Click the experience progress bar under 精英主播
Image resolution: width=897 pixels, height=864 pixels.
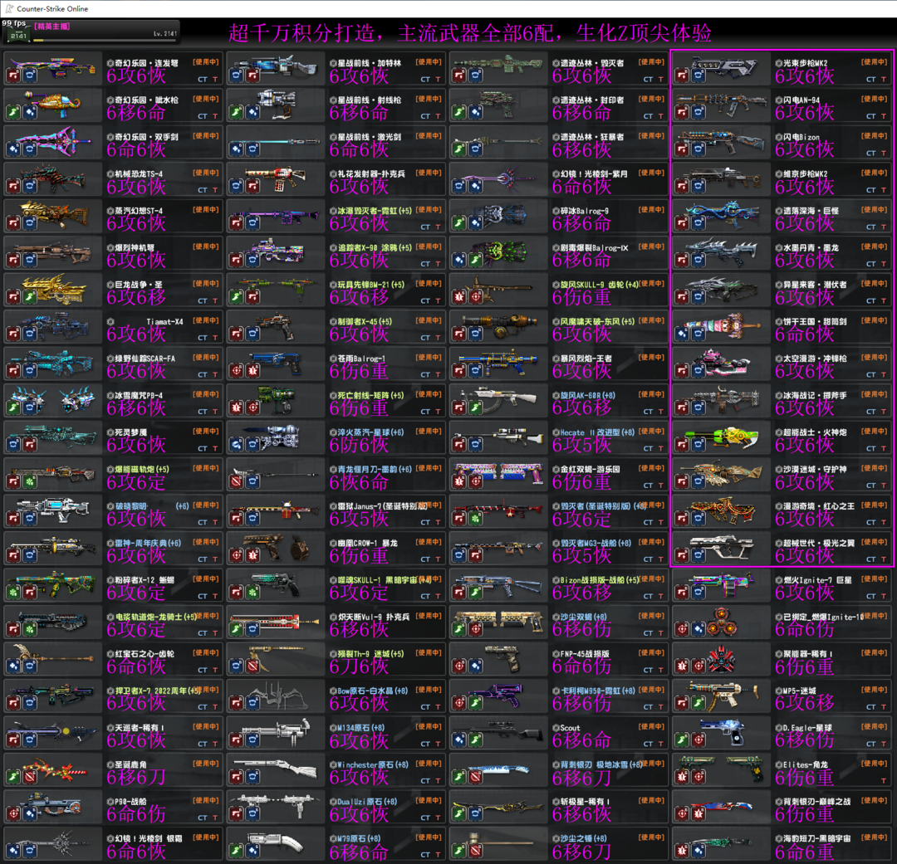(105, 41)
